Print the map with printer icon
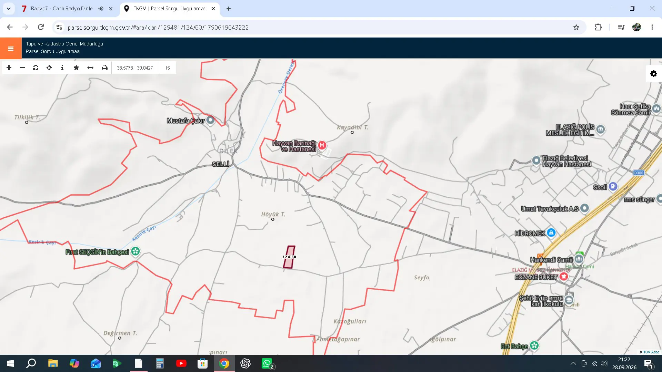 [x=104, y=68]
